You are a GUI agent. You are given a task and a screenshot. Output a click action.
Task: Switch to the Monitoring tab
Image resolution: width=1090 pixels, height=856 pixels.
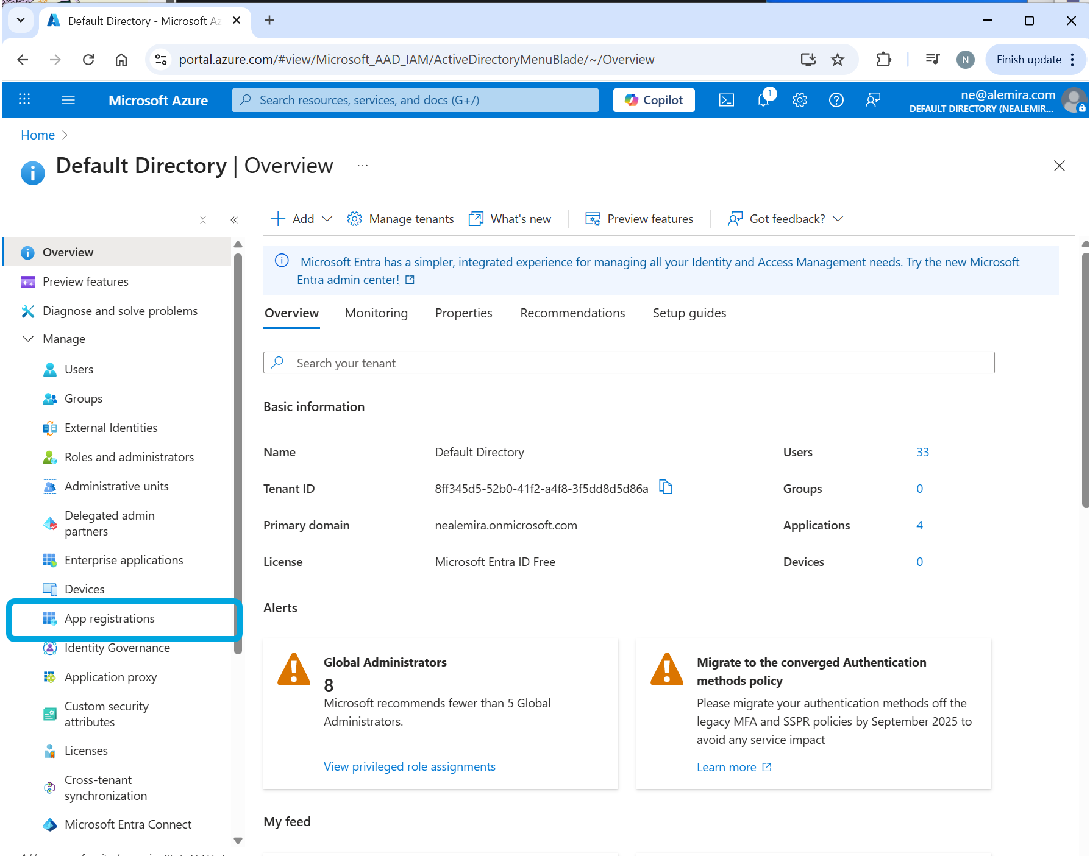(x=376, y=313)
